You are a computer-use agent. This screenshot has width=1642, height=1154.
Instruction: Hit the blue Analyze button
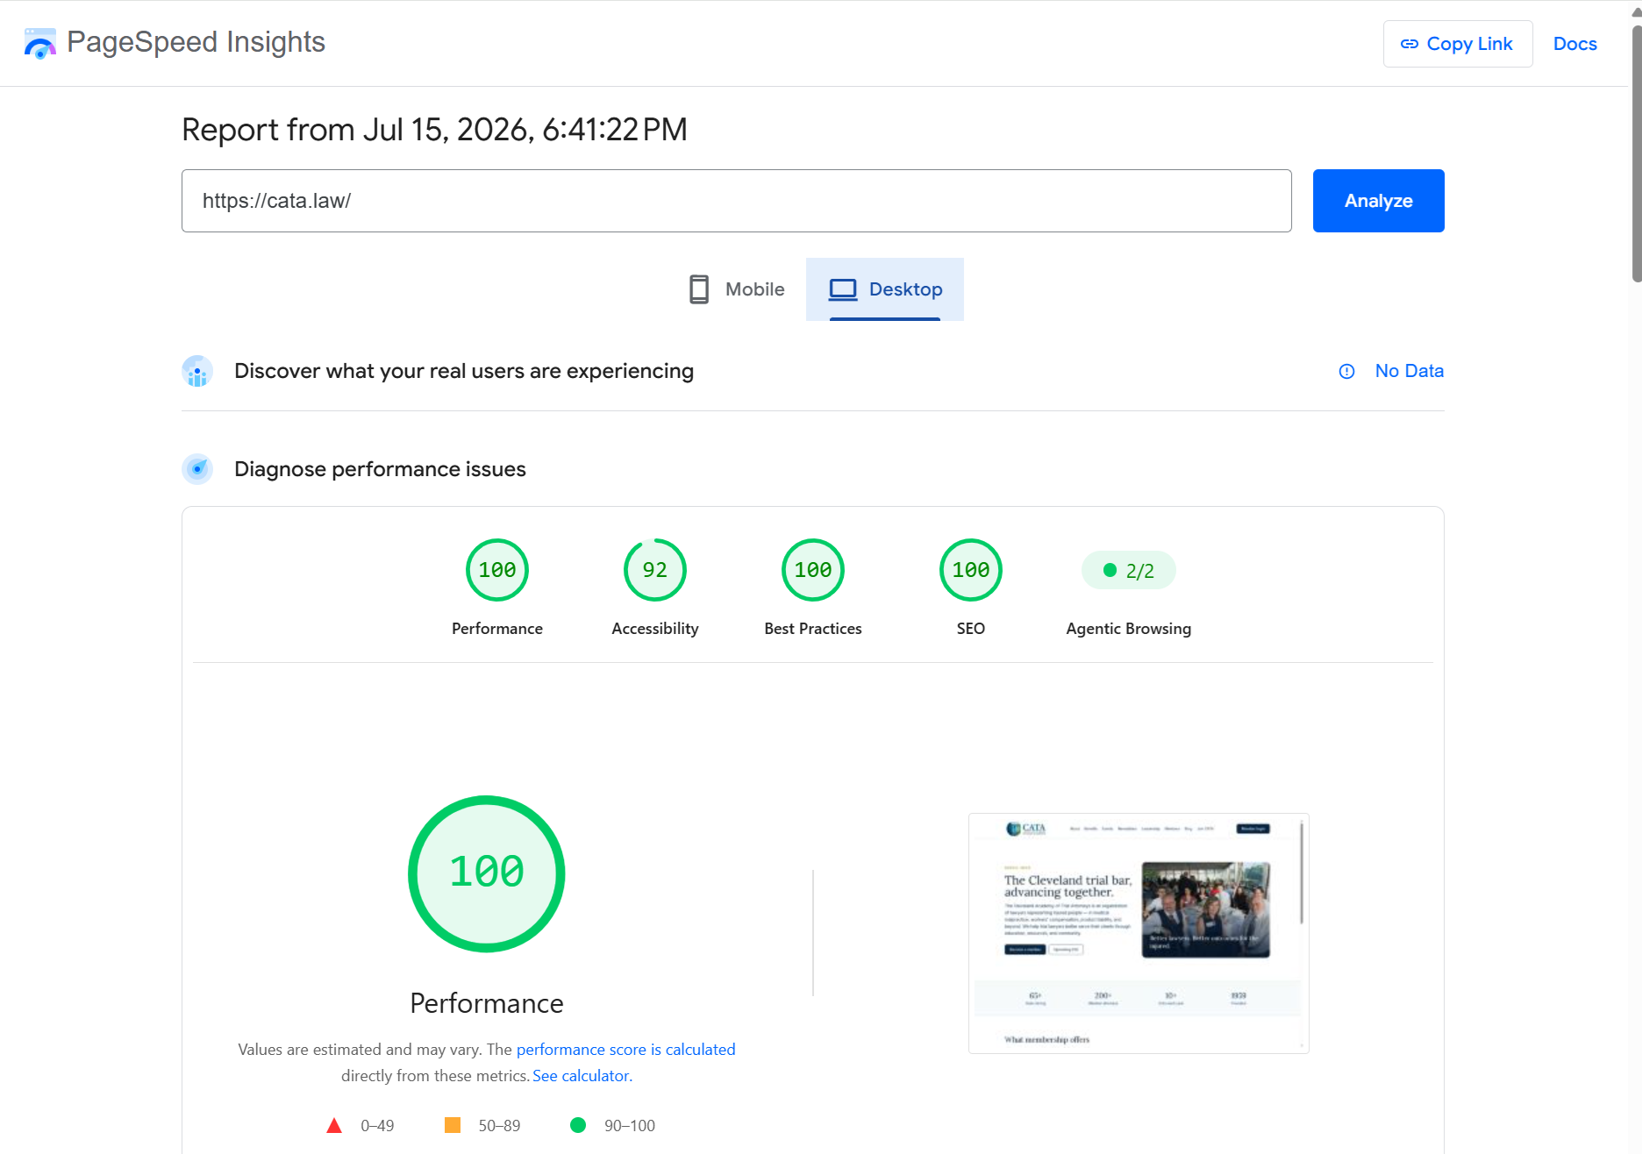click(x=1379, y=201)
